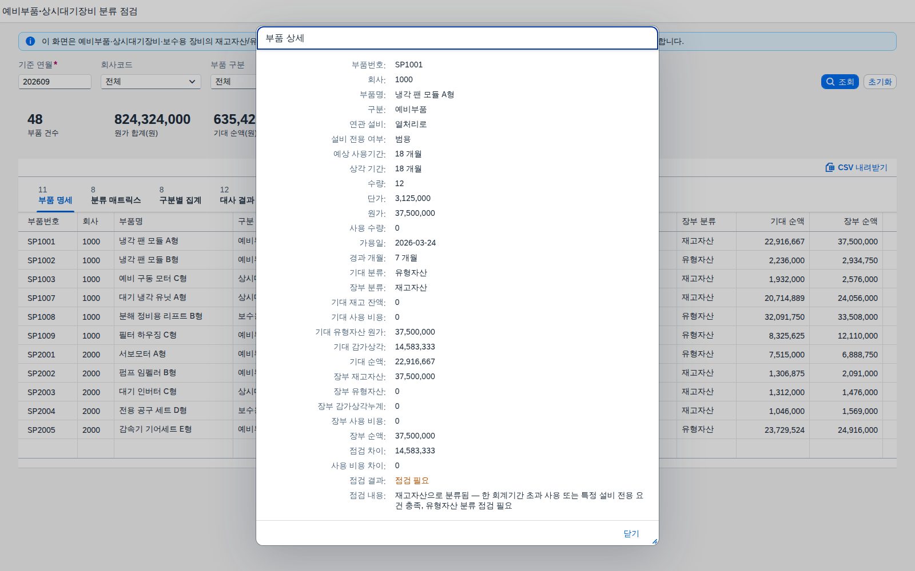Expand the 부품 구분 combo box
Image resolution: width=915 pixels, height=571 pixels.
pyautogui.click(x=233, y=82)
